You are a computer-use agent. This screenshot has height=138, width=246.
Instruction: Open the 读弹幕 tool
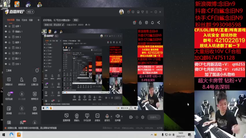pos(9,110)
